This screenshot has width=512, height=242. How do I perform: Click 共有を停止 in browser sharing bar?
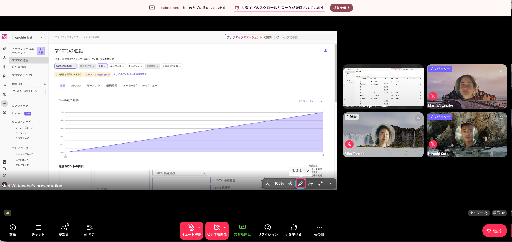coord(341,8)
